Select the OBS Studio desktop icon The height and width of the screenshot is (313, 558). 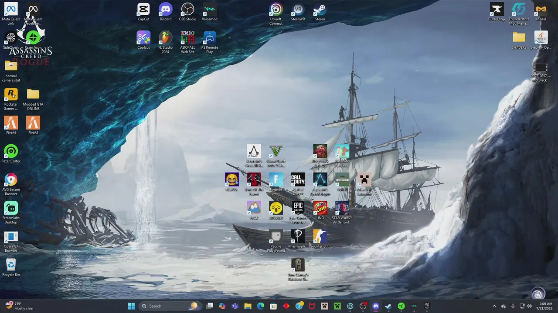click(x=187, y=12)
